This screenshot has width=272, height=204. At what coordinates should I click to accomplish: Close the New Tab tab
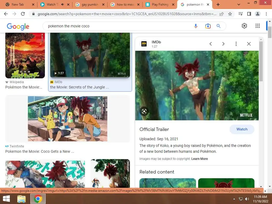click(x=33, y=5)
